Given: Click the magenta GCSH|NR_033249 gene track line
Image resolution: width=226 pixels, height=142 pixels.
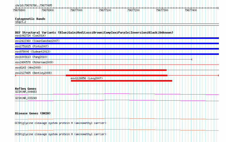Looking at the screenshot, I should [117, 101].
